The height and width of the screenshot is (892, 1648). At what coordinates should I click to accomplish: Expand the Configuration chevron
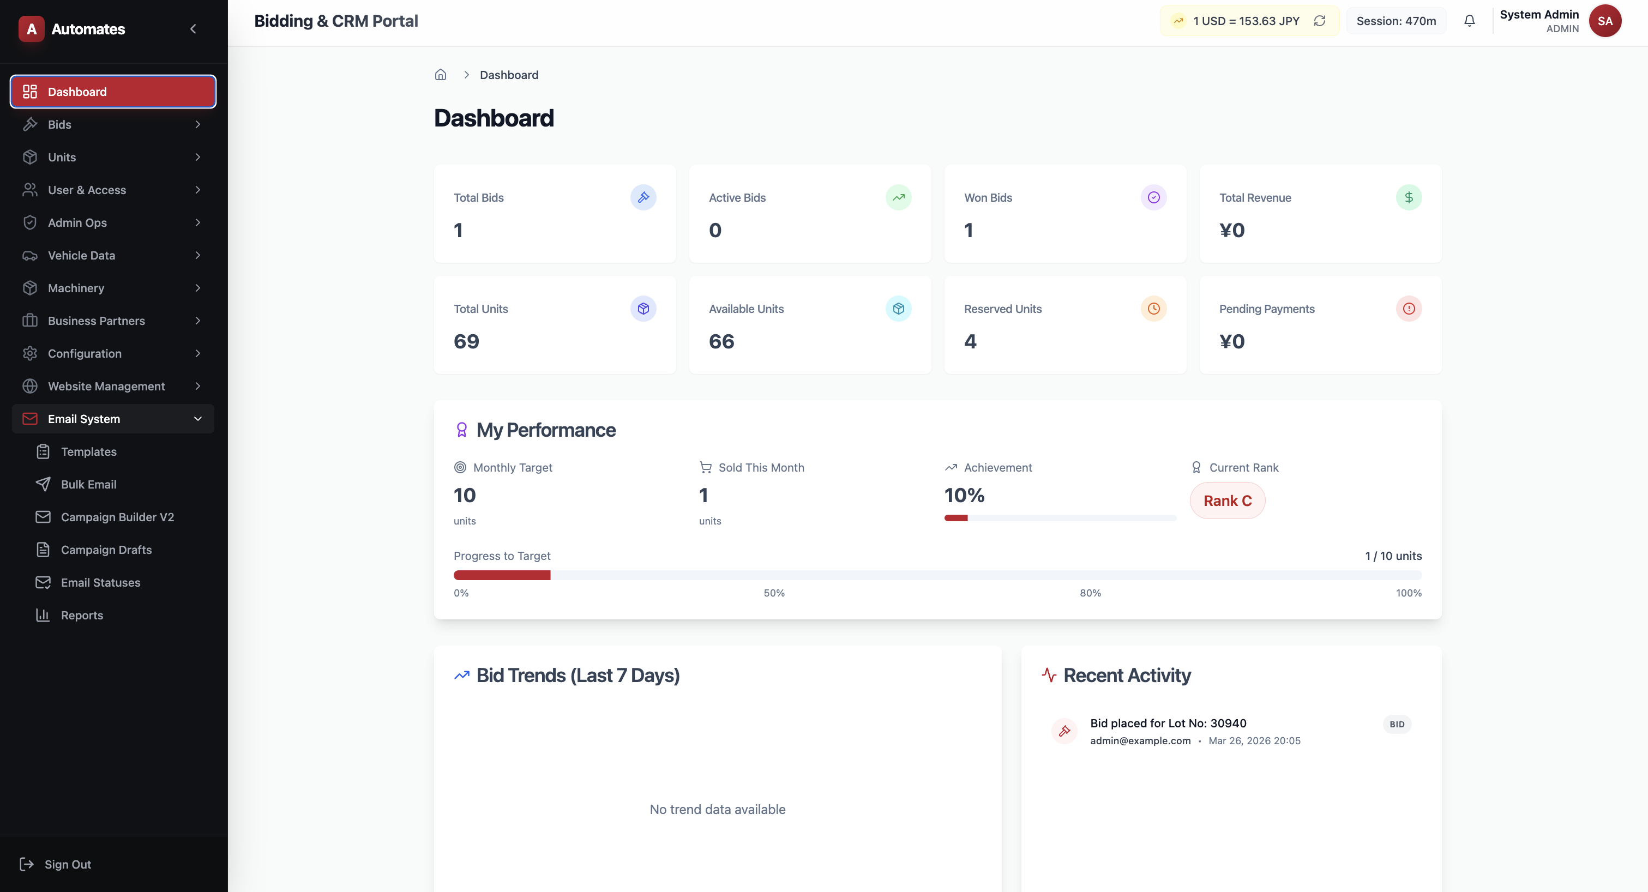[197, 354]
